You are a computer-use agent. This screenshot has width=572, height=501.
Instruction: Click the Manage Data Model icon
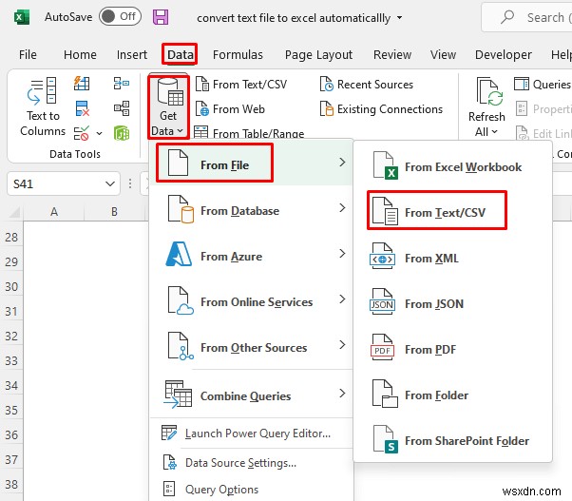[122, 133]
